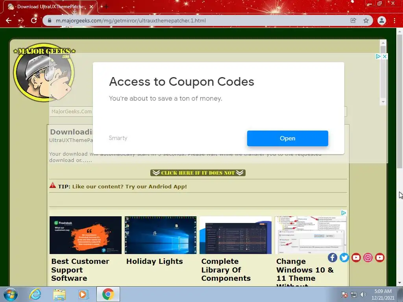Click the MajorGeeks.Com search field
This screenshot has width=403, height=302.
(x=198, y=111)
